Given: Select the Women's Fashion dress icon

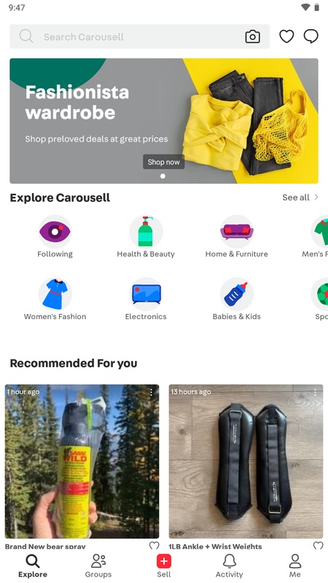Looking at the screenshot, I should (55, 294).
